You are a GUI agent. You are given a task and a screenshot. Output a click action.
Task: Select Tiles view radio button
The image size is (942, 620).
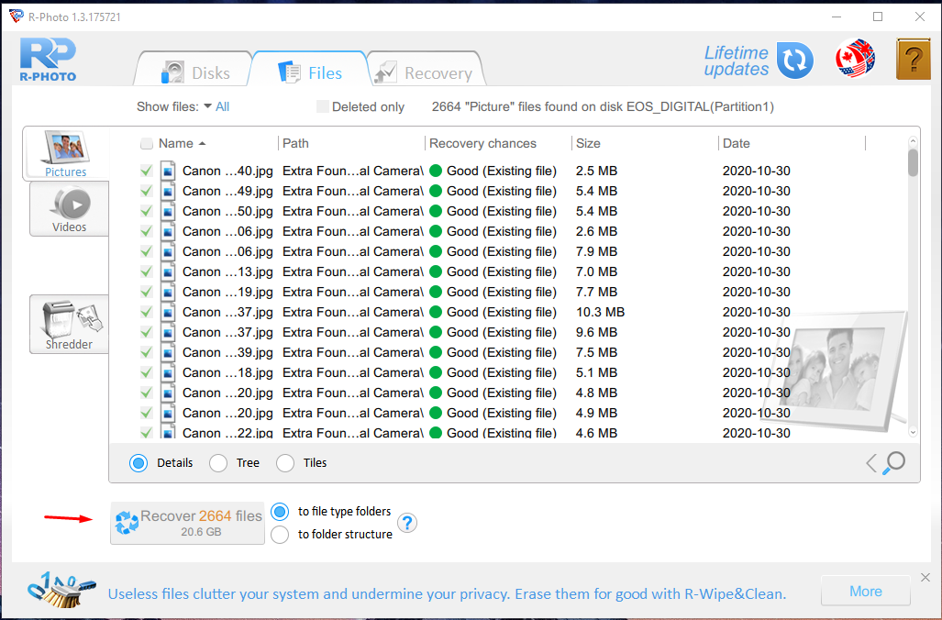(285, 463)
